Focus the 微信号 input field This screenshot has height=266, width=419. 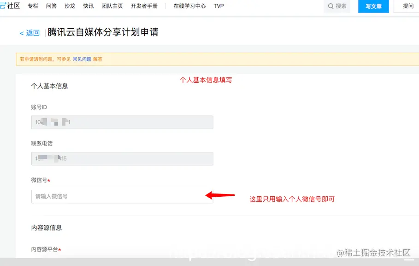pyautogui.click(x=122, y=196)
